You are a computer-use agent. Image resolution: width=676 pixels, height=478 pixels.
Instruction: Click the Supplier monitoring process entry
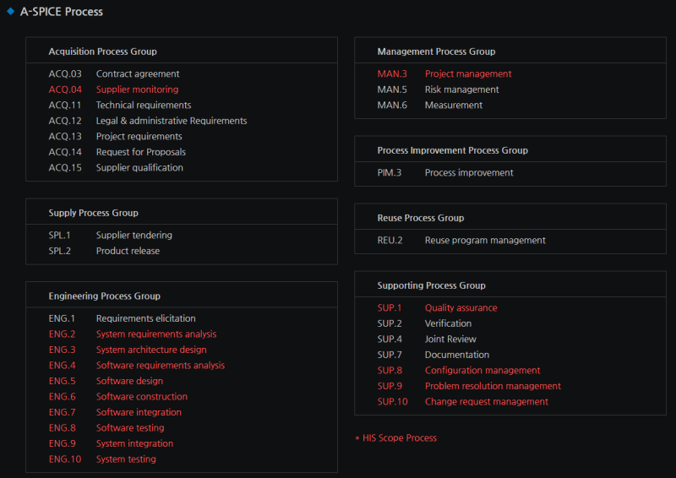(137, 90)
